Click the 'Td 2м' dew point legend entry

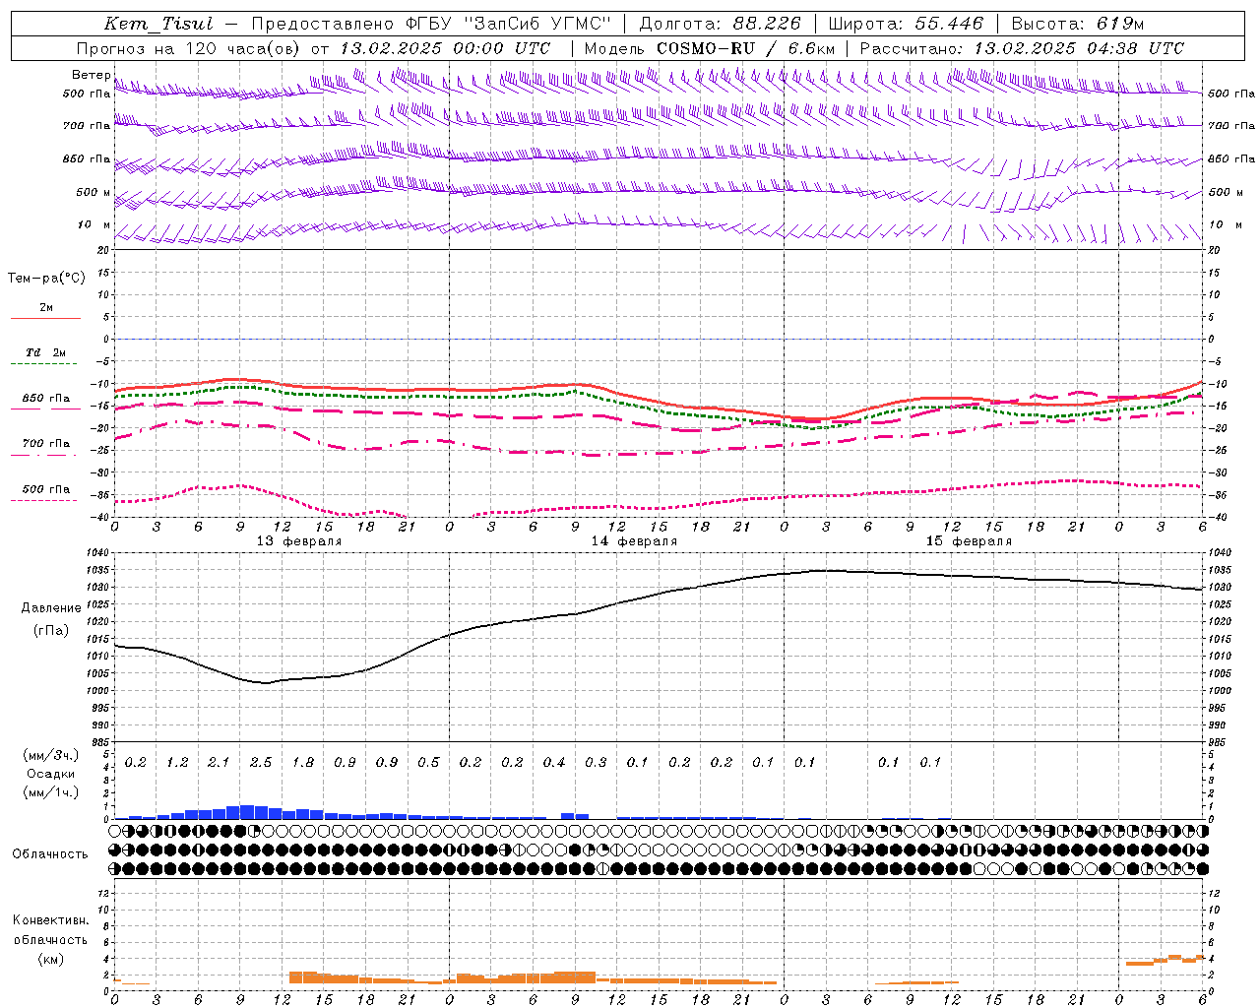pos(46,352)
